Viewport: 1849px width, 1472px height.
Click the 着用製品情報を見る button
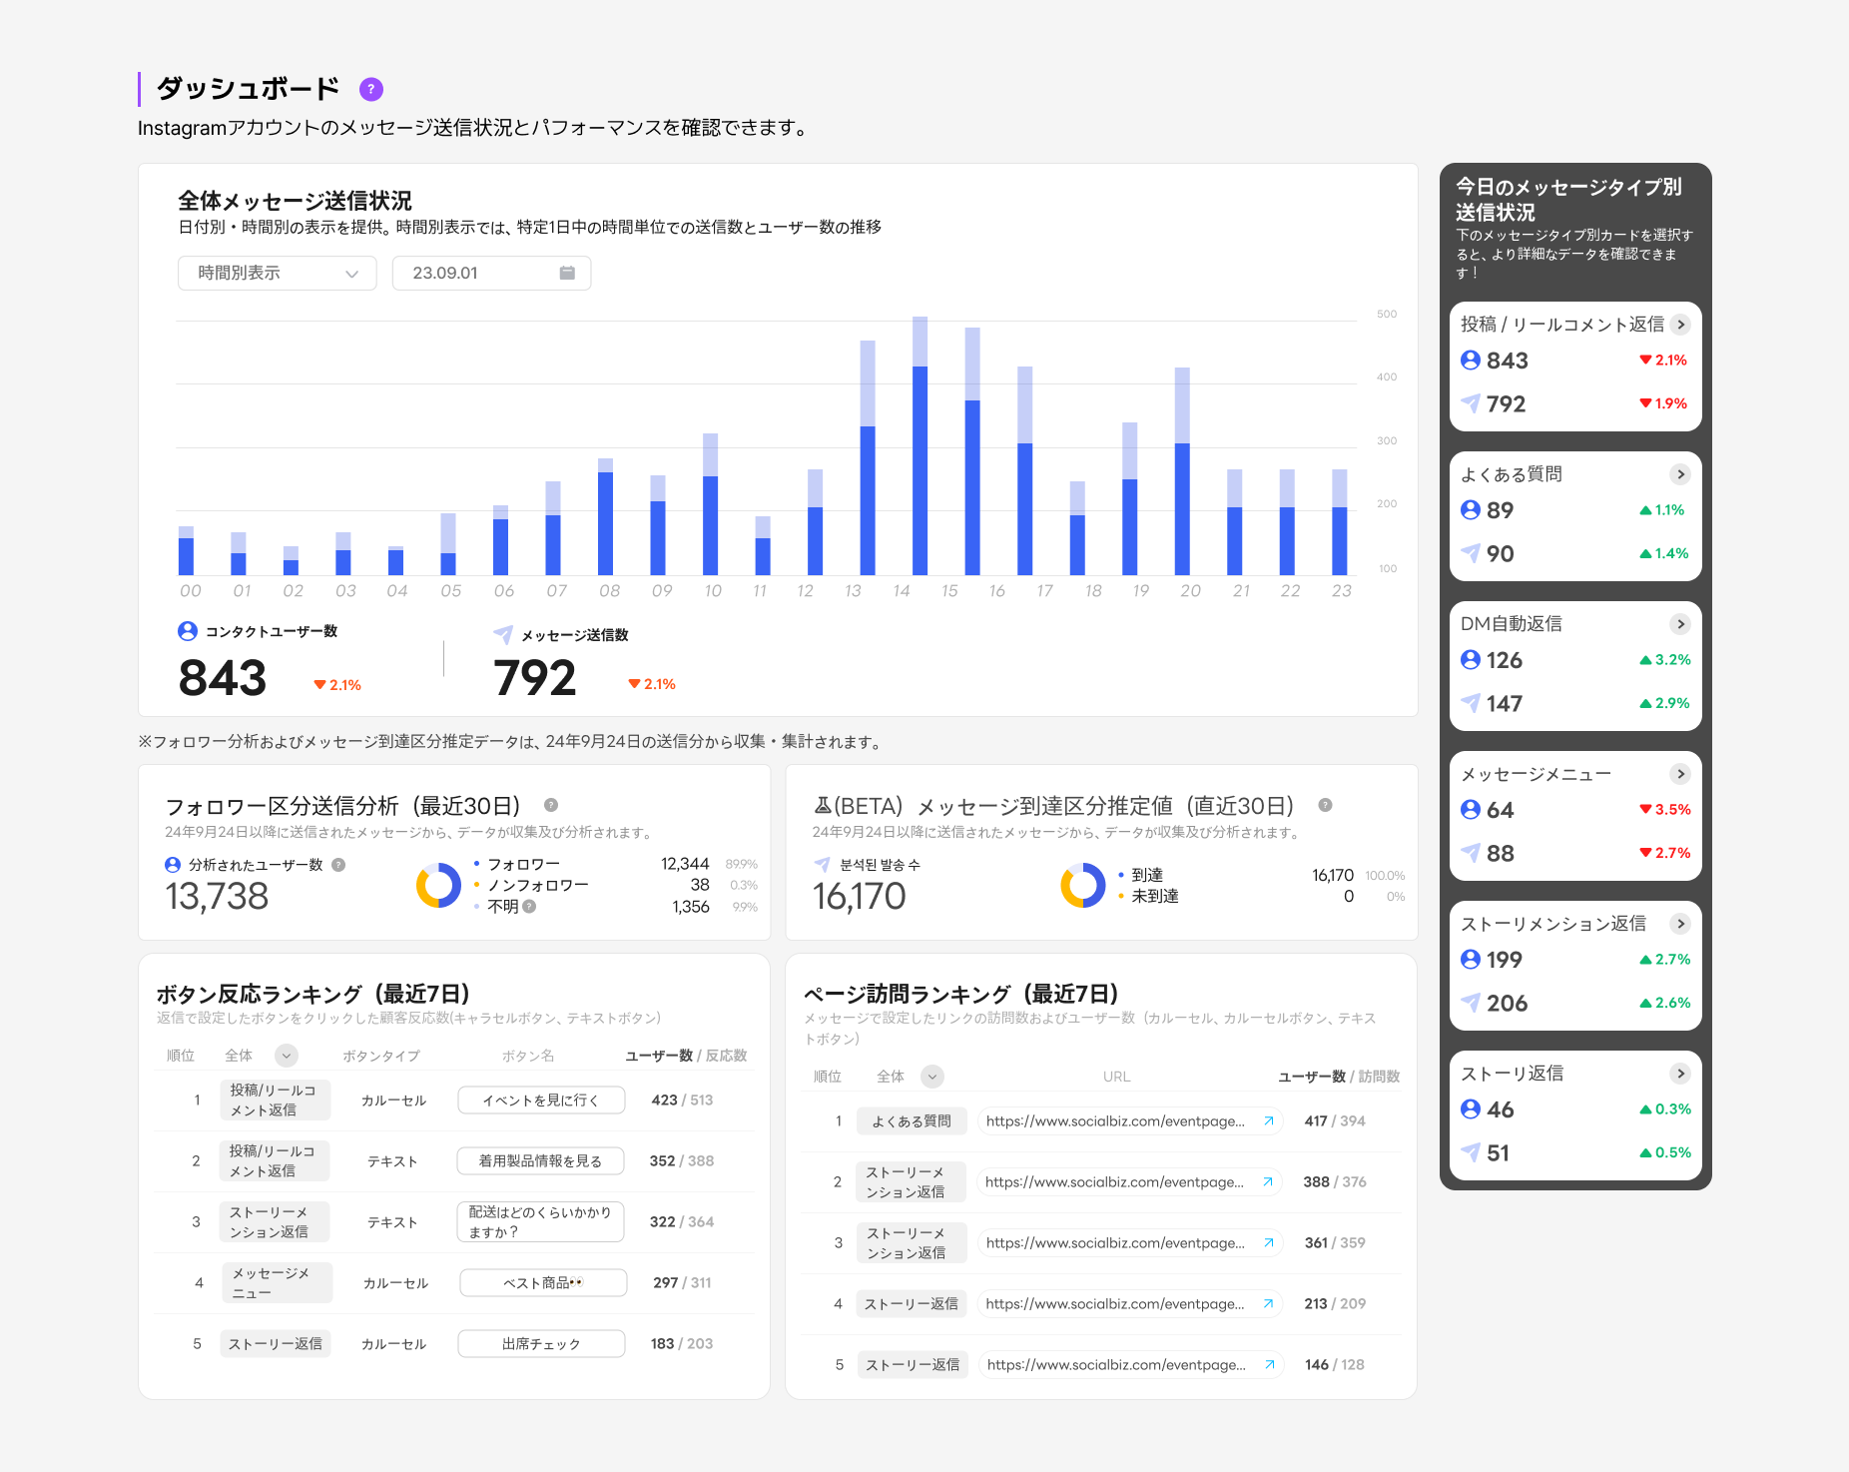[x=541, y=1161]
